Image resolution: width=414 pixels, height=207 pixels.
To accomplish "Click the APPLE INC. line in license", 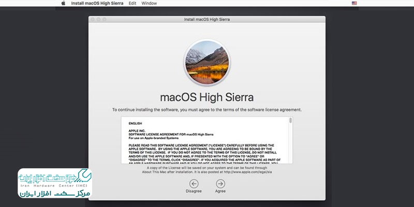I will 137,131.
